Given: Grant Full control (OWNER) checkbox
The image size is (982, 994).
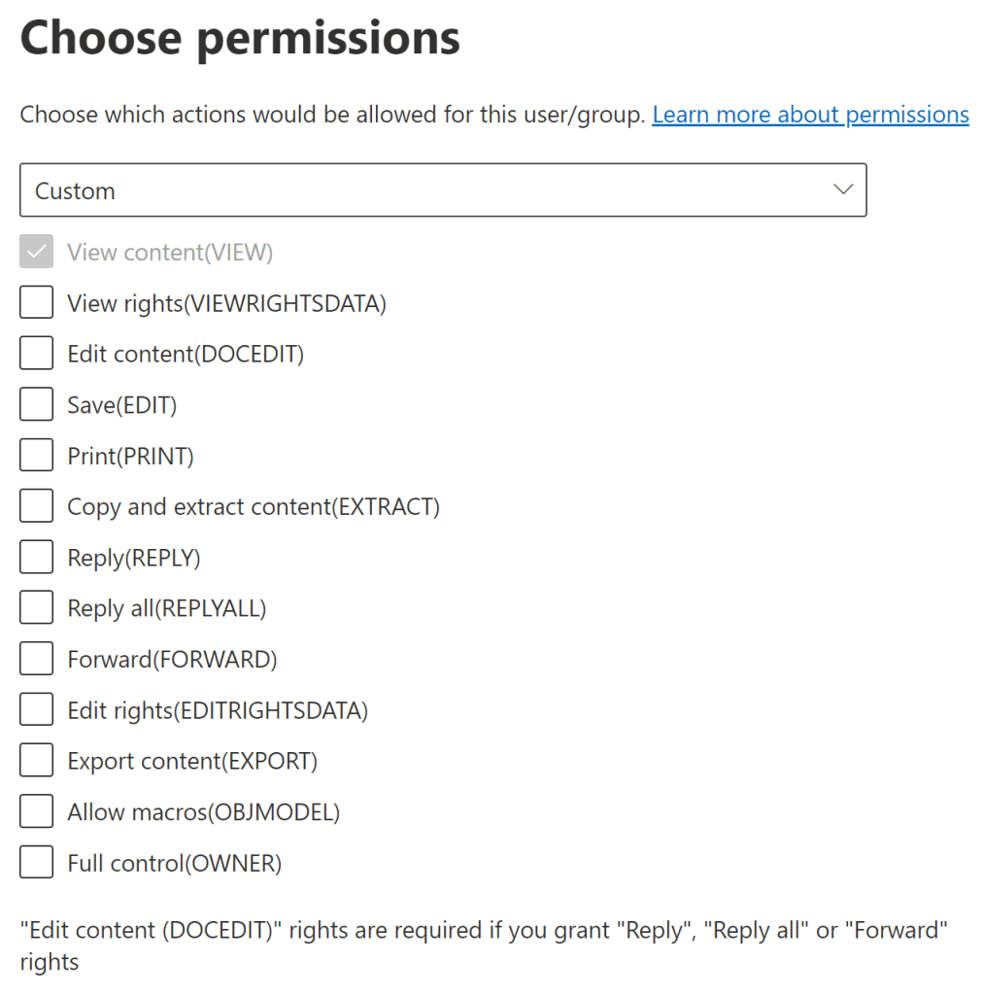Looking at the screenshot, I should click(37, 863).
